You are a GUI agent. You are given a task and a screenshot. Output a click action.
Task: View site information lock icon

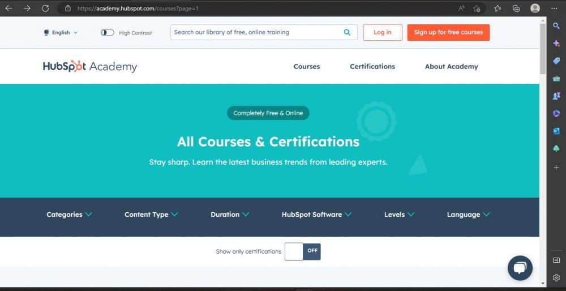tap(68, 8)
